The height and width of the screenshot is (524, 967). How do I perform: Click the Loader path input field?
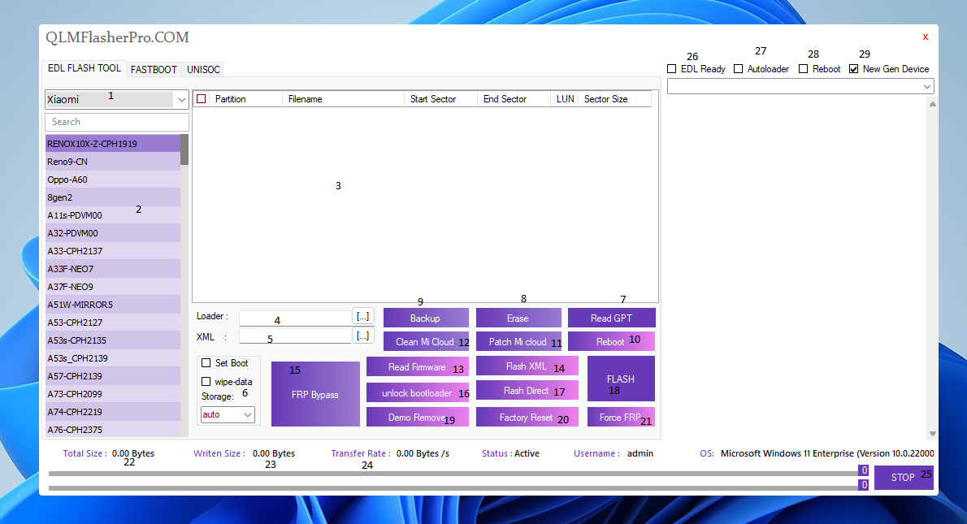(295, 317)
